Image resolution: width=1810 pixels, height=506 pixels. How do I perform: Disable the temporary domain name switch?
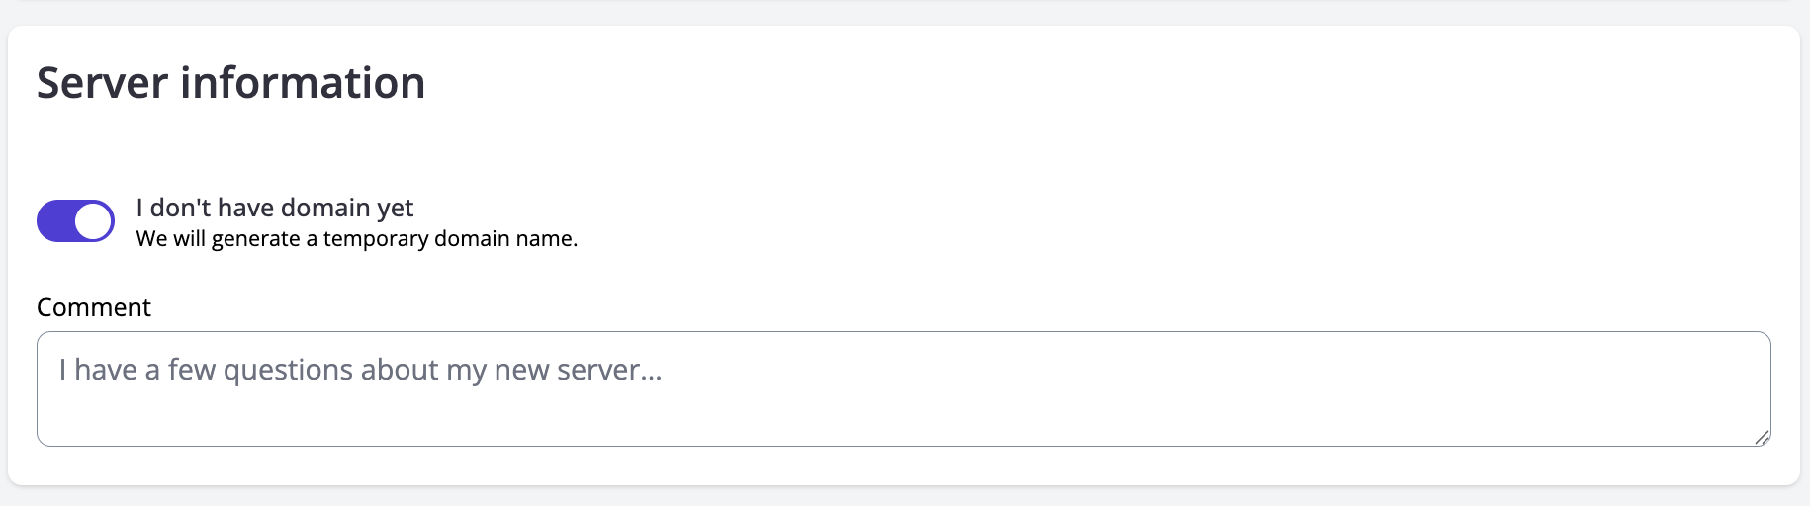coord(75,221)
